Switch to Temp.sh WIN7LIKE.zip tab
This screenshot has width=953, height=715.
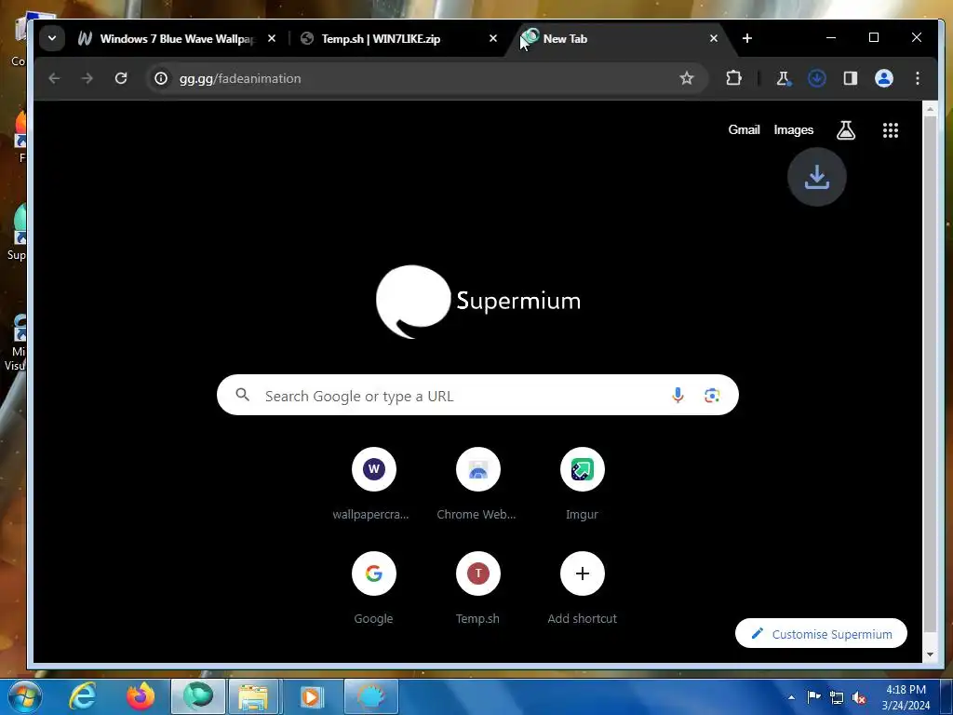pos(398,39)
